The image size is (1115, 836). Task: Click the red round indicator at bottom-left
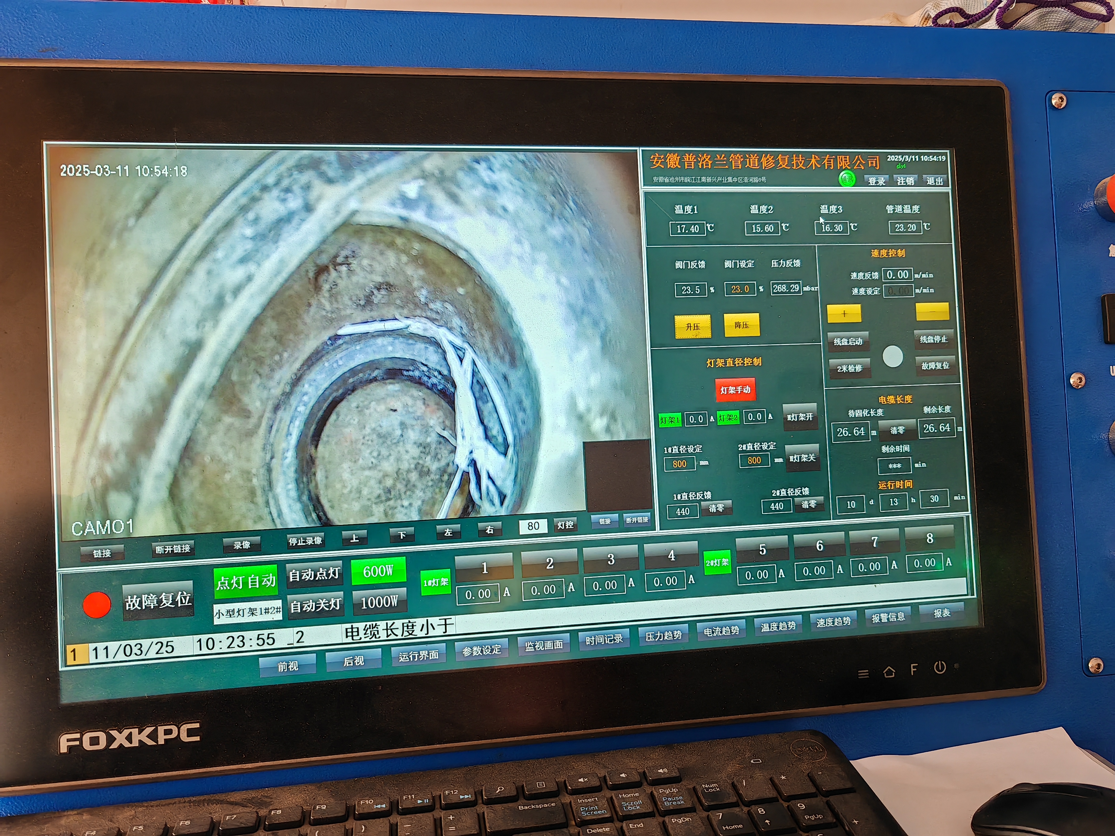click(x=96, y=604)
